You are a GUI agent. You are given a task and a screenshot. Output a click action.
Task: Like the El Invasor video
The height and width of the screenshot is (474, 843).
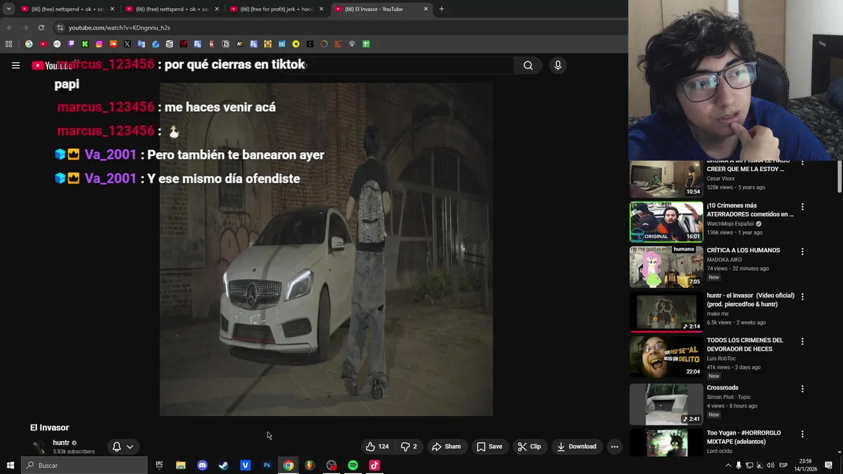(x=377, y=446)
